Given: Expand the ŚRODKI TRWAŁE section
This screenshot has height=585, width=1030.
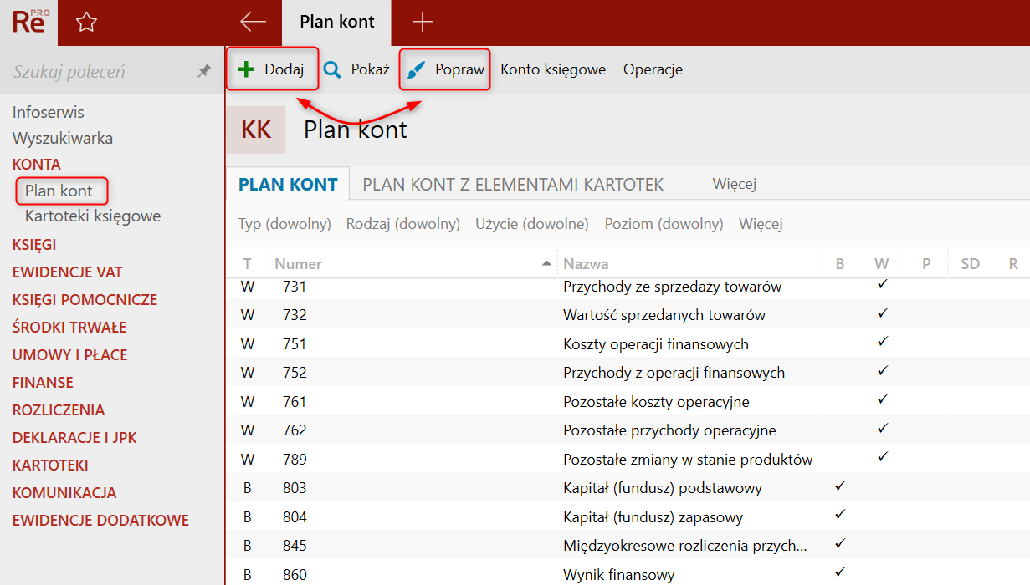Looking at the screenshot, I should pos(69,328).
